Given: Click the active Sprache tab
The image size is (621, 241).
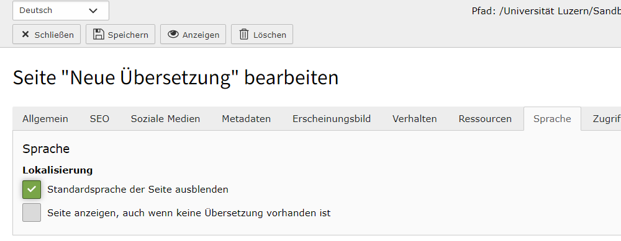Looking at the screenshot, I should [x=552, y=118].
